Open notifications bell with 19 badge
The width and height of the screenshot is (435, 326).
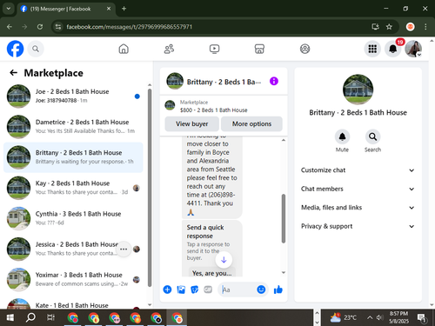point(393,49)
